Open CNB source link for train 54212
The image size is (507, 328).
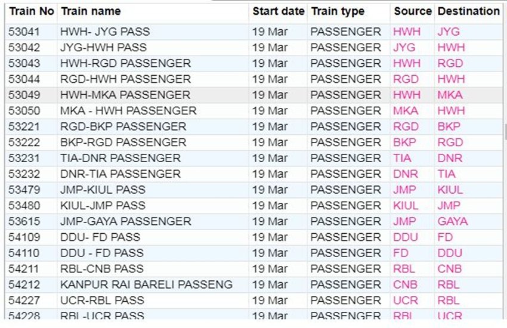406,284
